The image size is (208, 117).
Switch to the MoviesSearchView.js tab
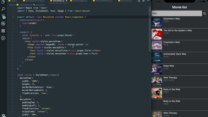tap(34, 1)
